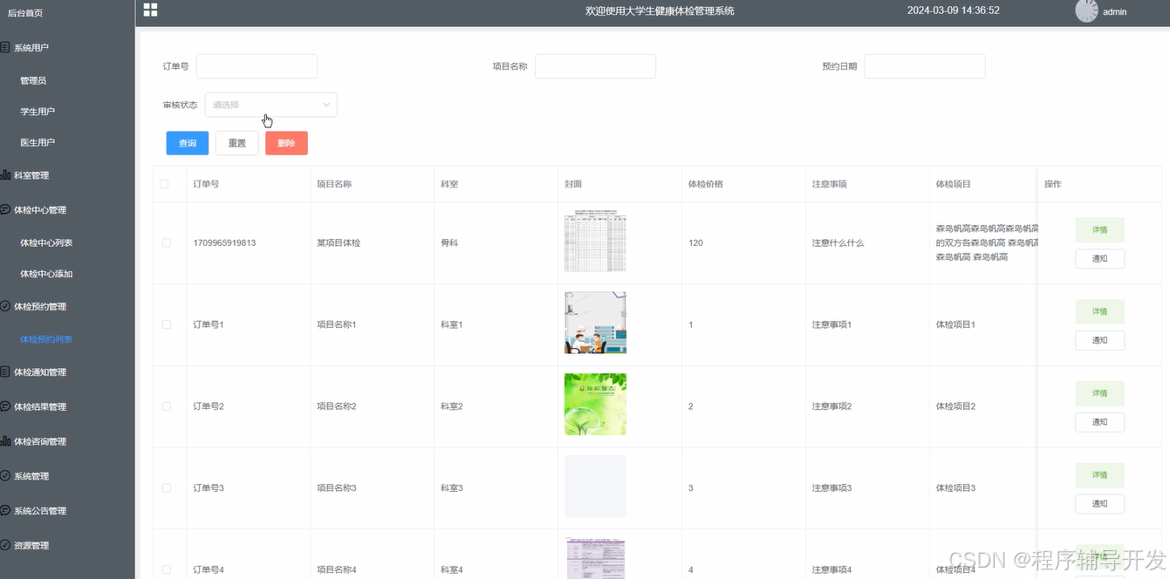1170x579 pixels.
Task: Click the grid menu icon in header
Action: coord(150,10)
